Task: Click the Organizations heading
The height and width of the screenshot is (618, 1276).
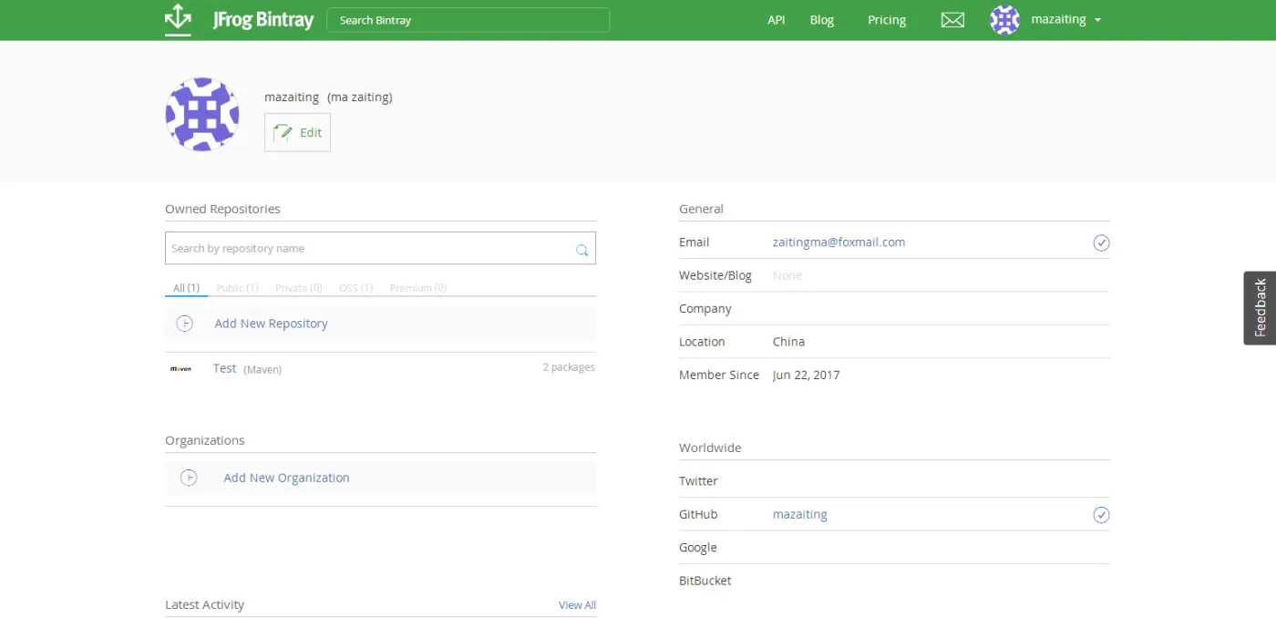Action: [205, 440]
